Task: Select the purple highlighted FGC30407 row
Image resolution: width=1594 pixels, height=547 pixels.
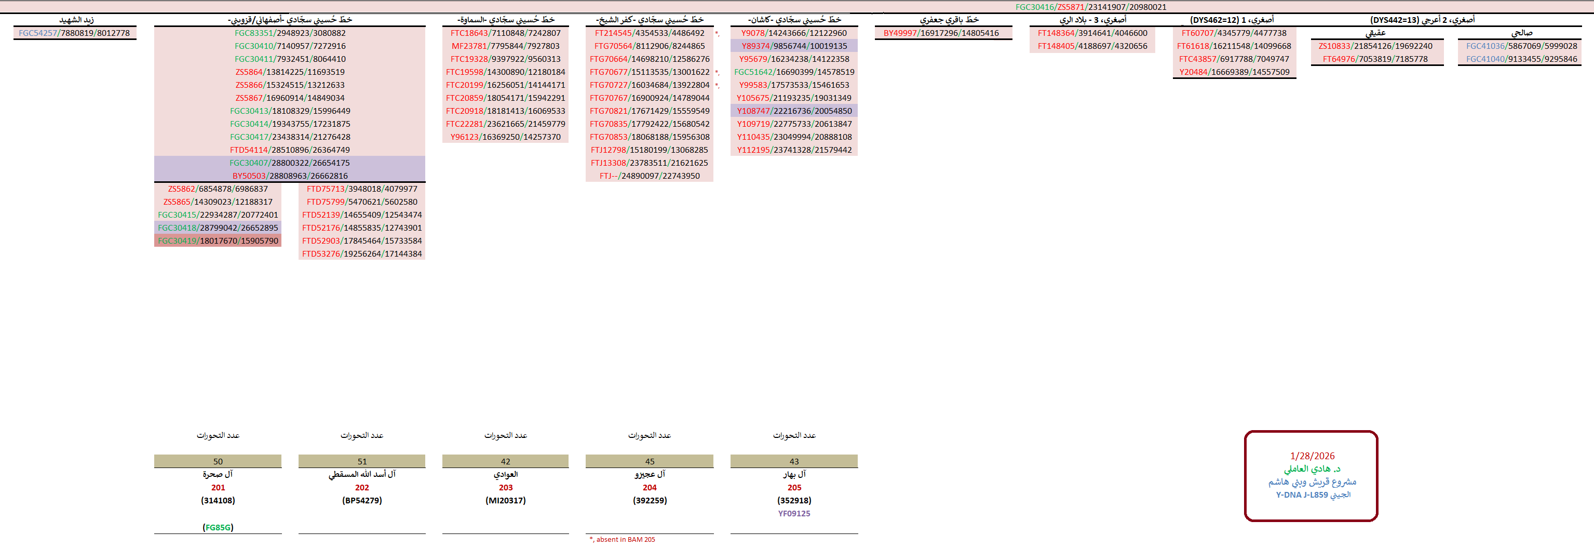Action: 290,163
